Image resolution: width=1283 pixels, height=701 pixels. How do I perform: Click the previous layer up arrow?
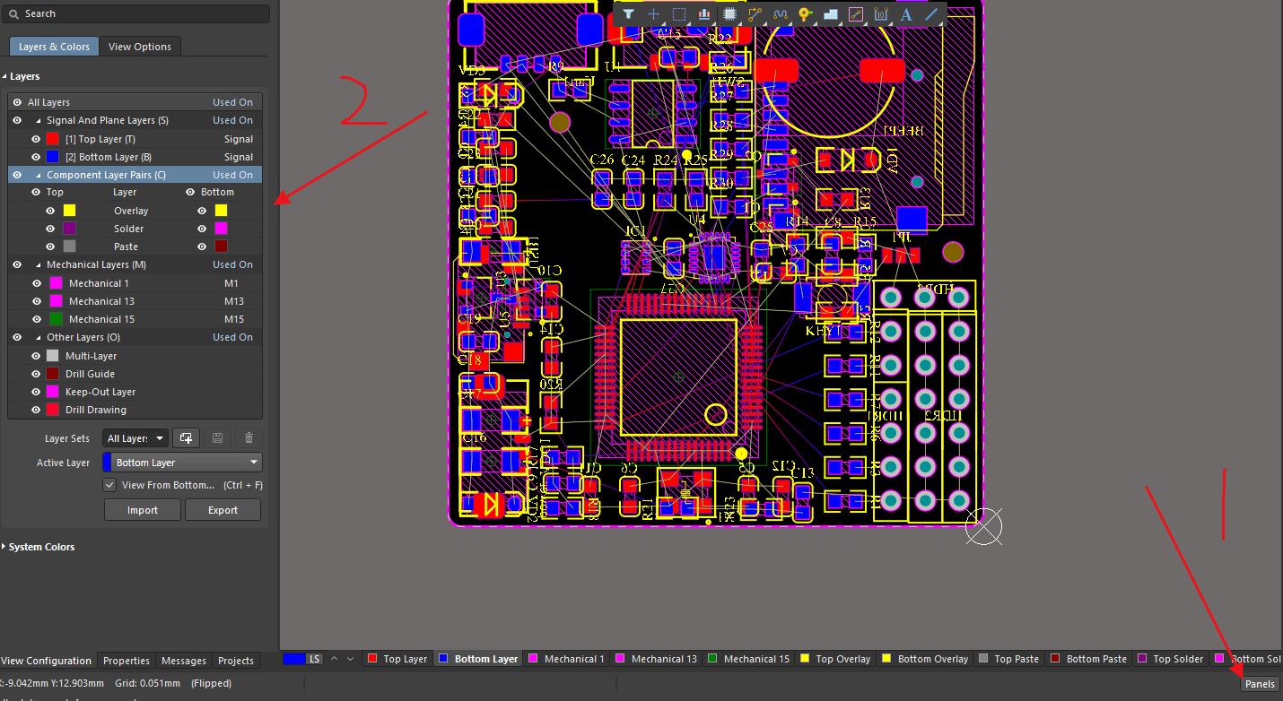(334, 659)
